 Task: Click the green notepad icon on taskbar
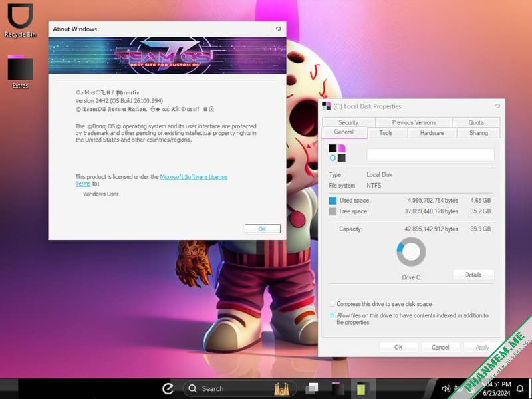(361, 389)
